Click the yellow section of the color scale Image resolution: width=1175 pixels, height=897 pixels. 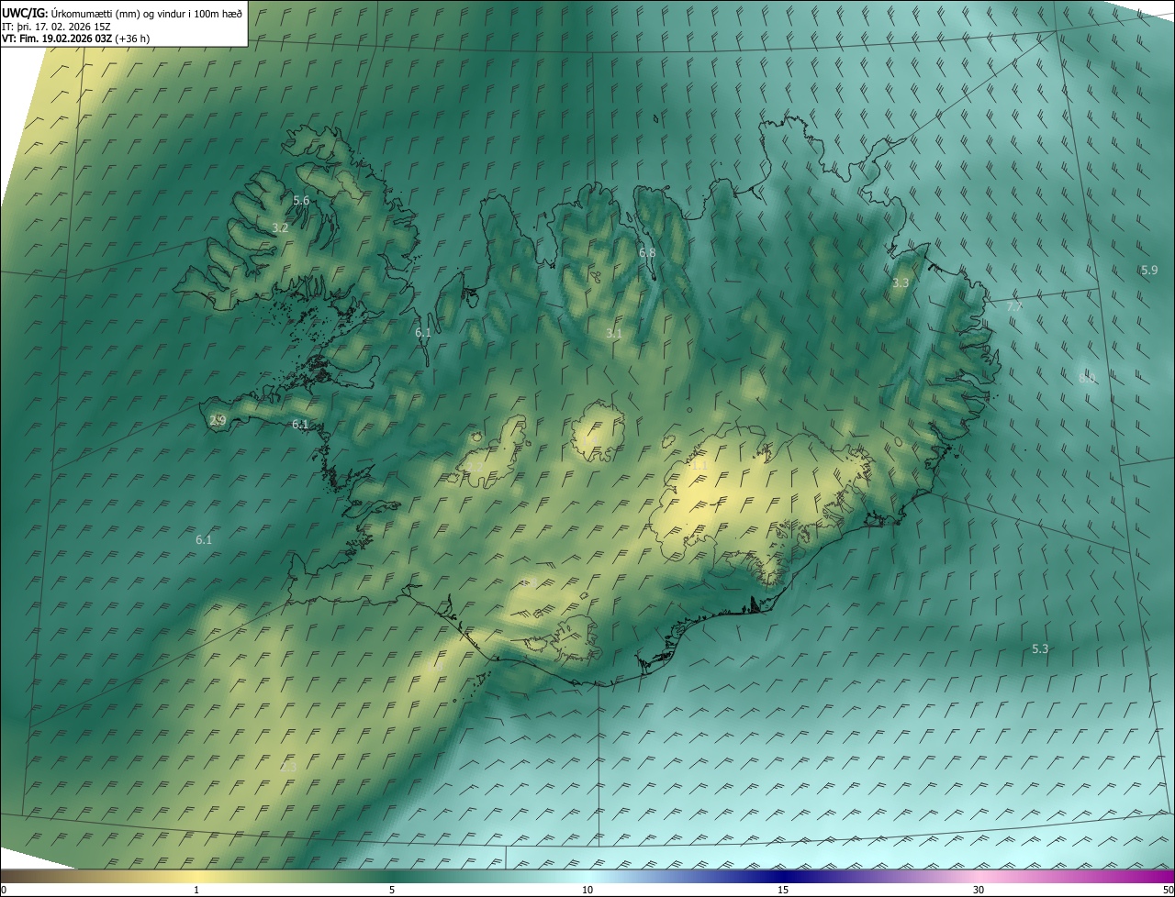click(x=196, y=876)
